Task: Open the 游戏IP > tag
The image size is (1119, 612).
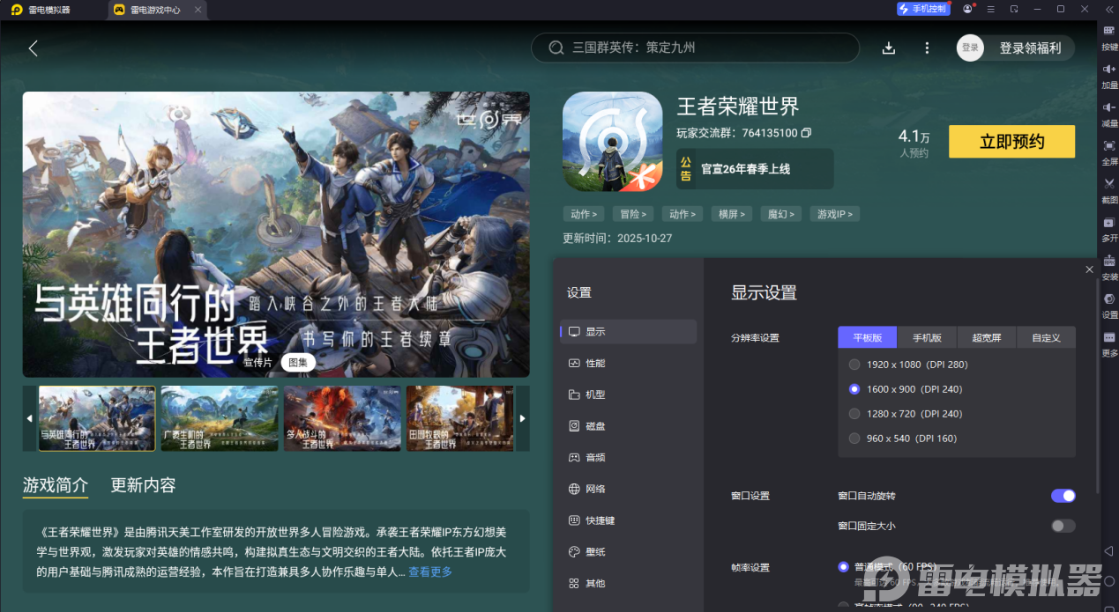Action: pos(834,214)
